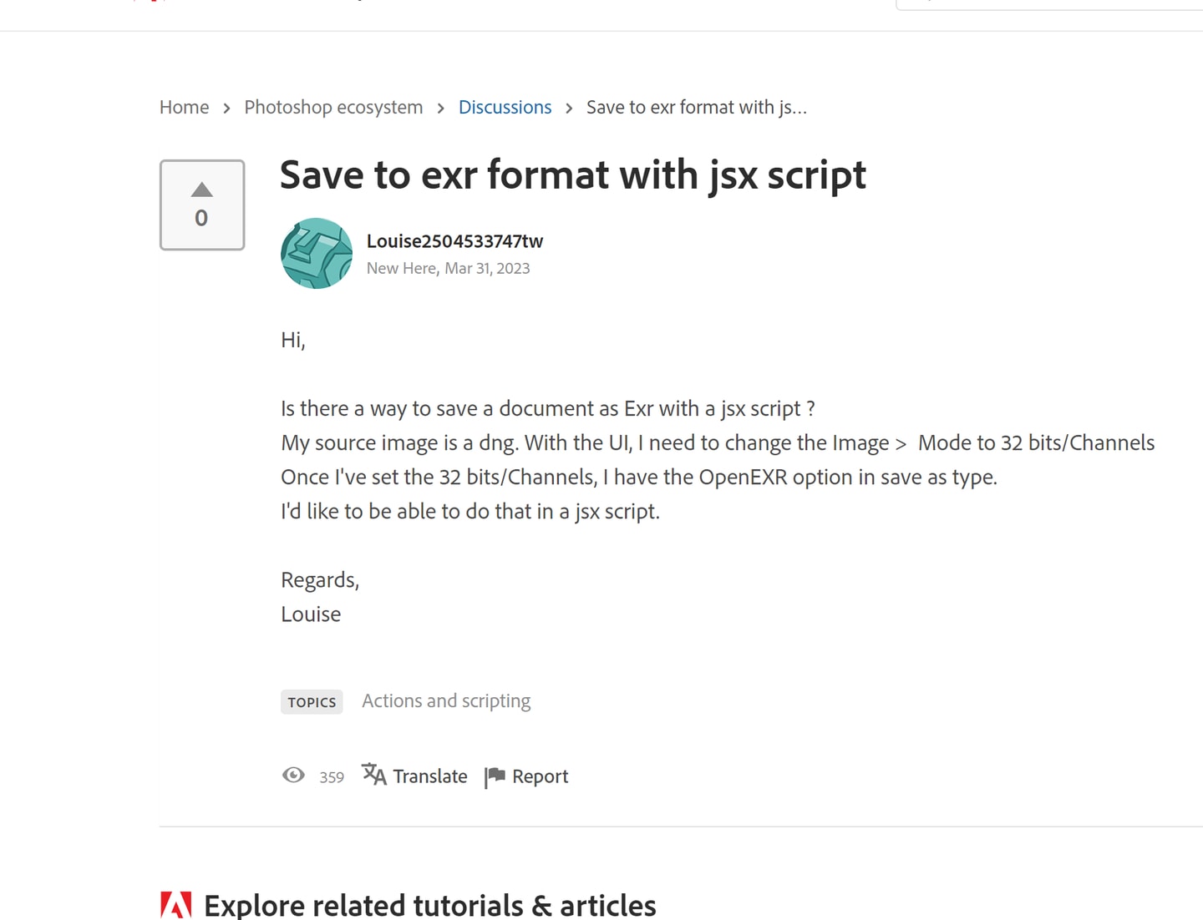Image resolution: width=1203 pixels, height=920 pixels.
Task: Open Louise's teal profile avatar
Action: click(x=317, y=254)
